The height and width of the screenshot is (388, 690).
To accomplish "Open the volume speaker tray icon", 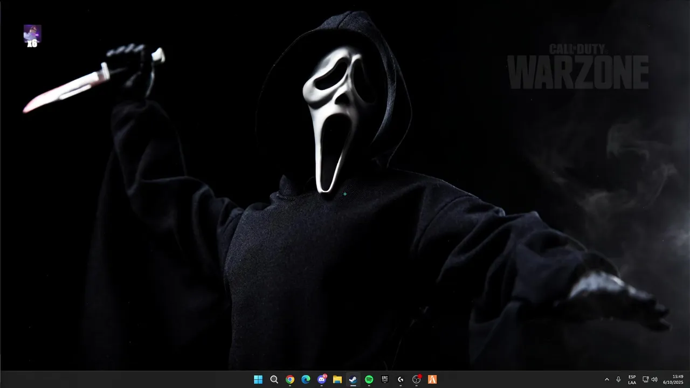I will pos(654,379).
